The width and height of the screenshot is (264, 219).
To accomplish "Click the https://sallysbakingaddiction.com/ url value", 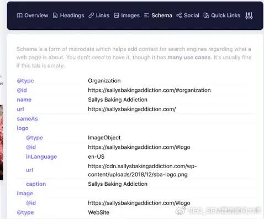I will (x=132, y=109).
